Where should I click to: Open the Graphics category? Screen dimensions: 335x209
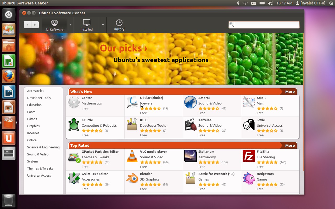tap(33, 126)
